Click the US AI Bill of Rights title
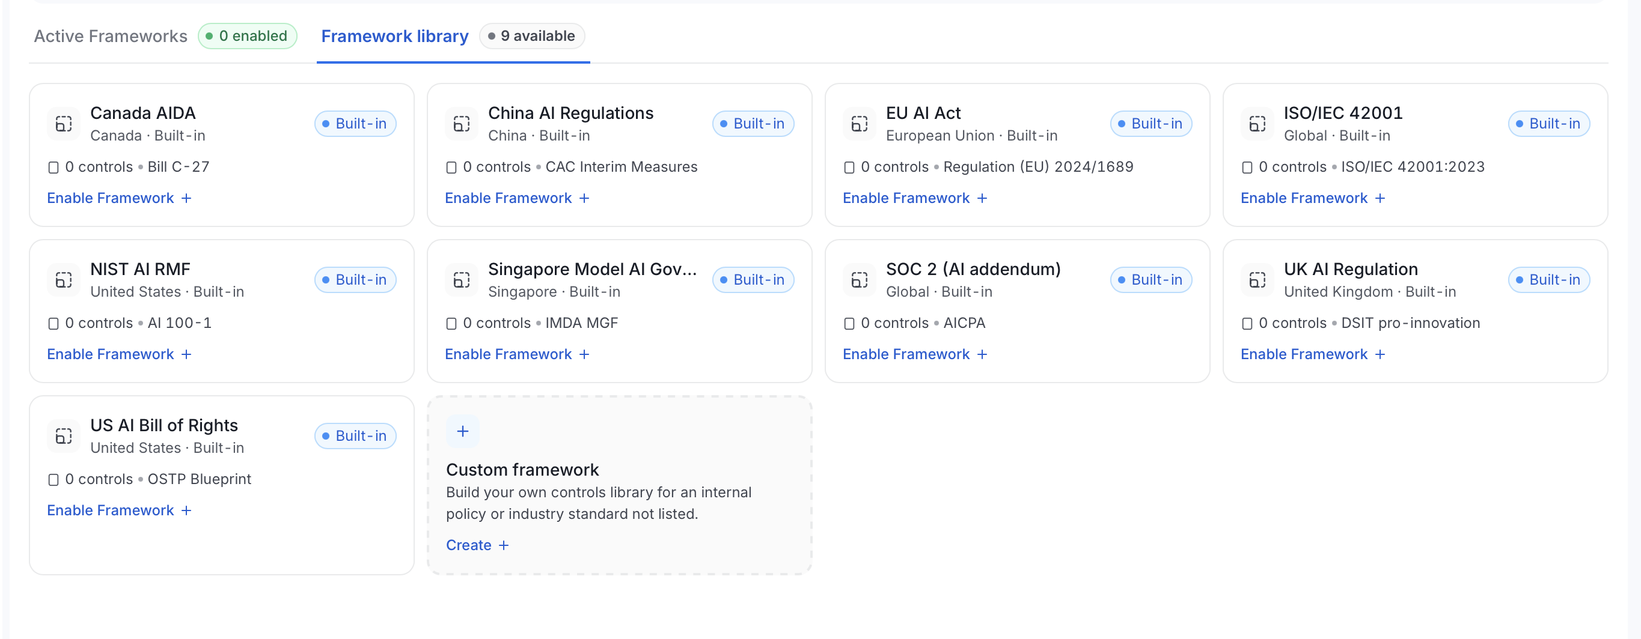This screenshot has width=1641, height=639. (163, 425)
